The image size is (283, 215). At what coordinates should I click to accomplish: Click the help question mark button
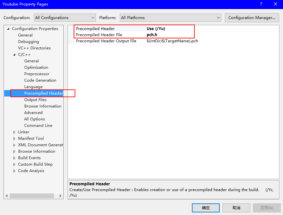point(261,4)
